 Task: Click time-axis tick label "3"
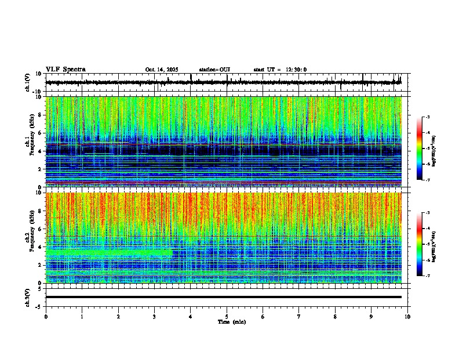pos(154,317)
